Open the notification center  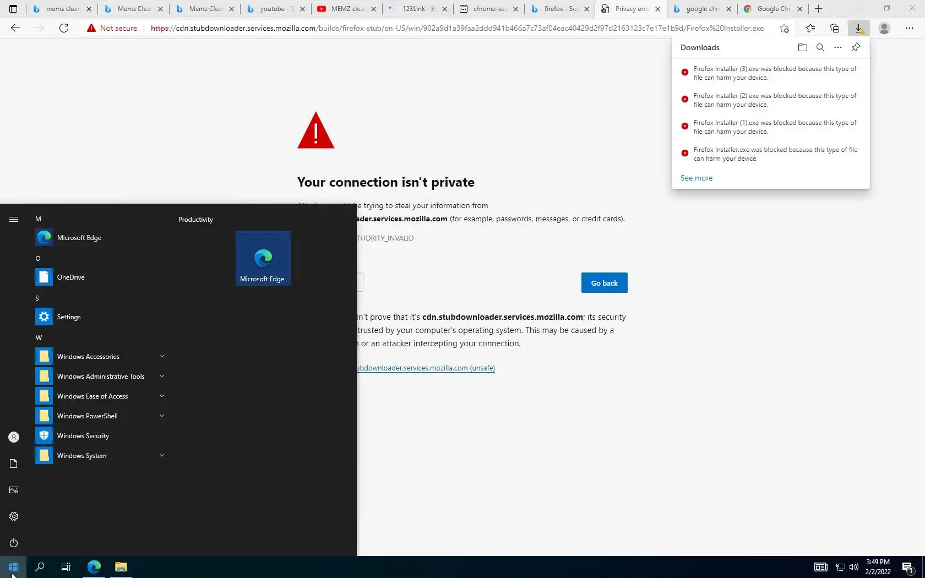[x=908, y=567]
